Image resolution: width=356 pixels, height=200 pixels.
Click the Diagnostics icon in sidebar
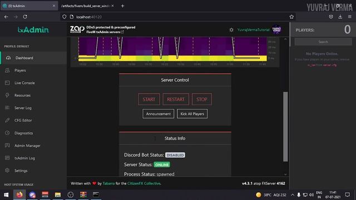click(7, 133)
